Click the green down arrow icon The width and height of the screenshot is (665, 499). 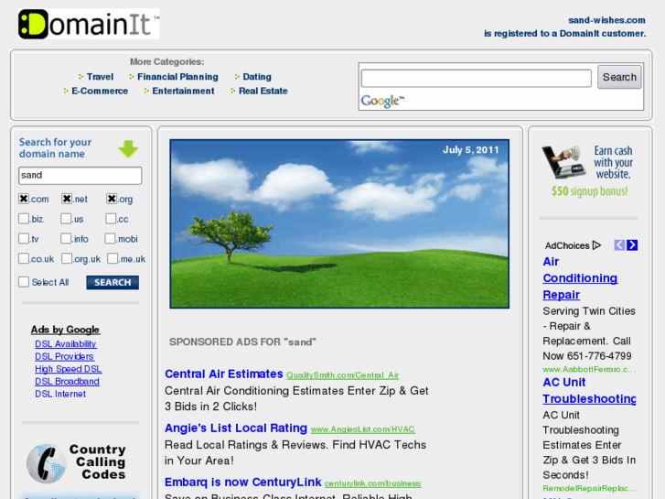127,149
